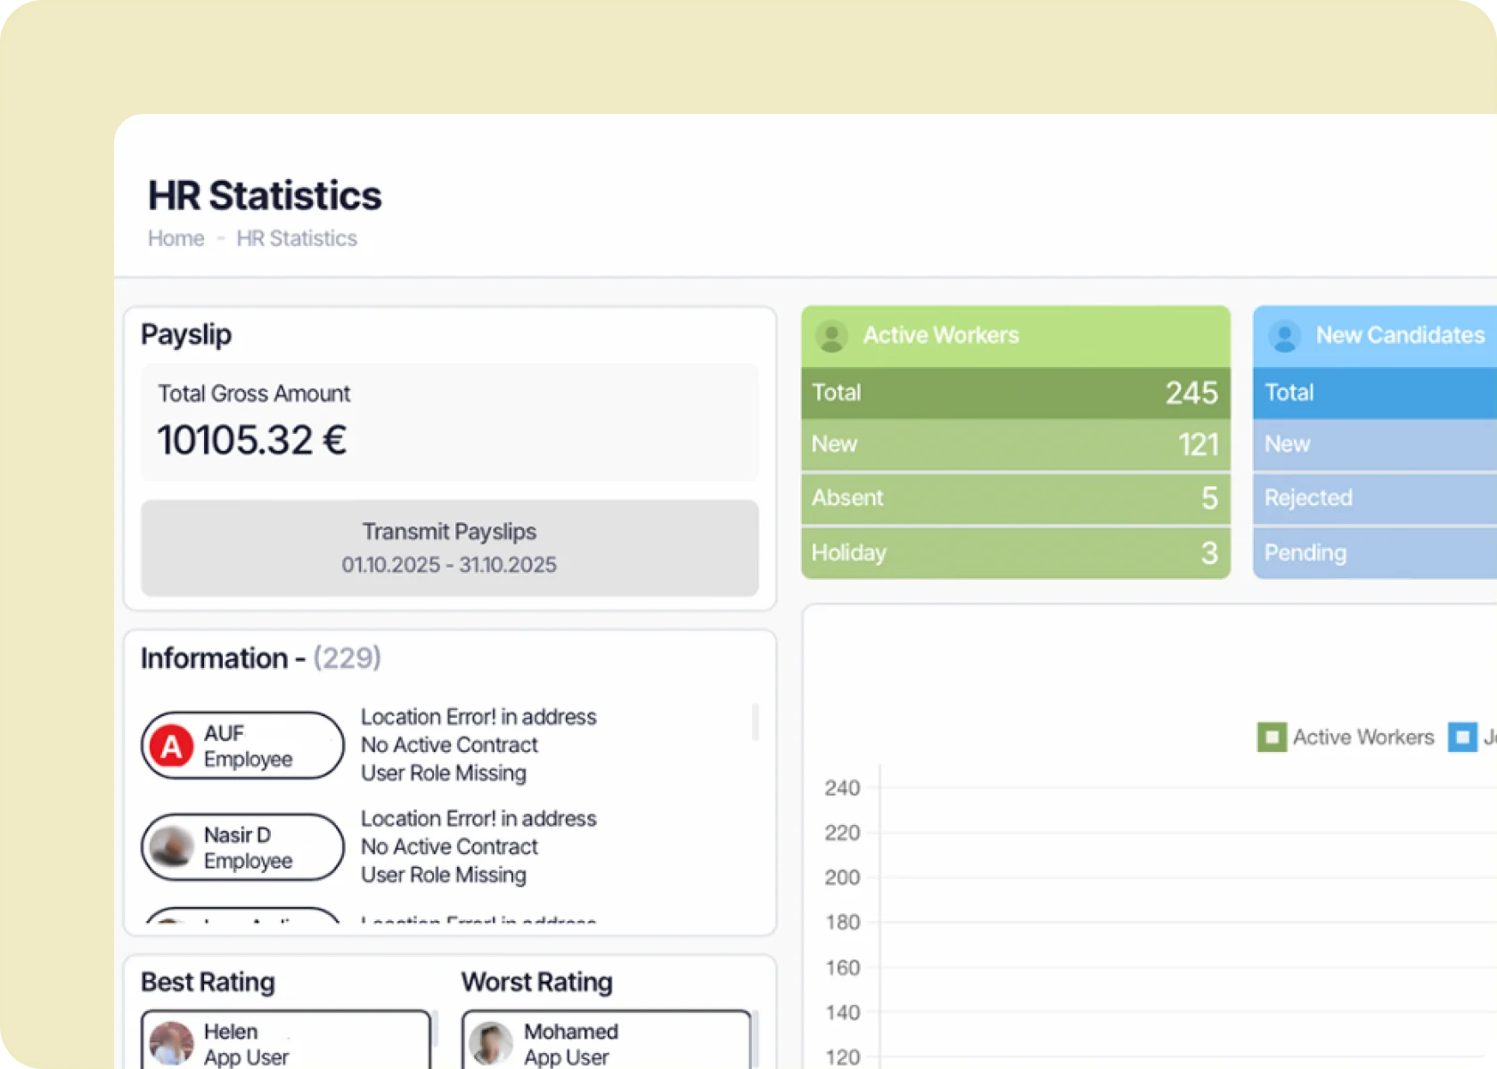Click the HR Statistics breadcrumb

point(297,239)
